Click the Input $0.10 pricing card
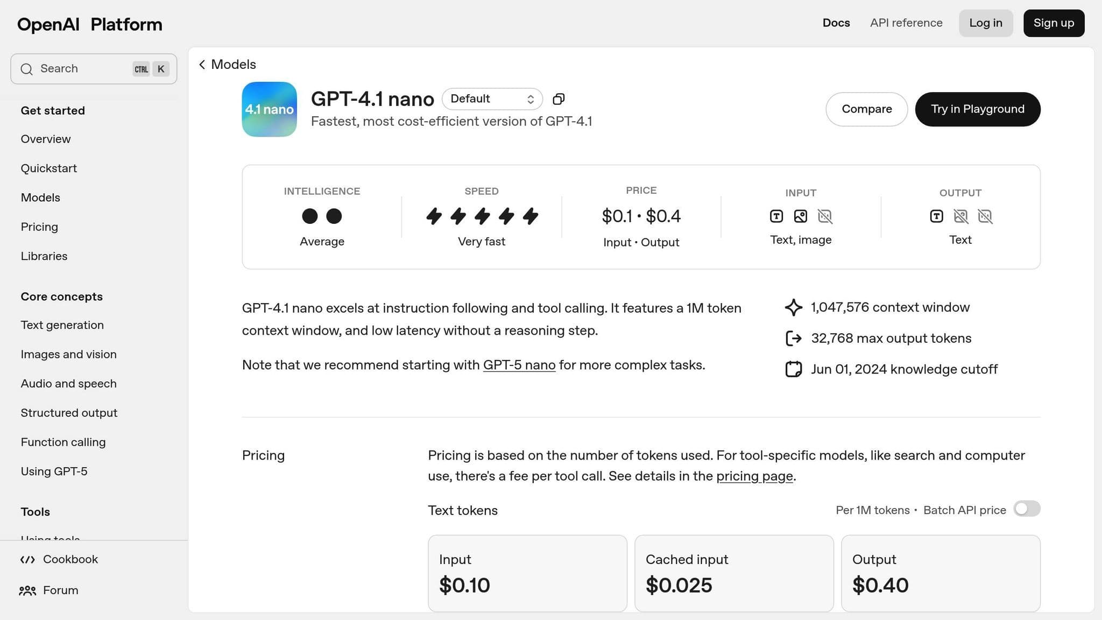Image resolution: width=1102 pixels, height=620 pixels. point(527,573)
